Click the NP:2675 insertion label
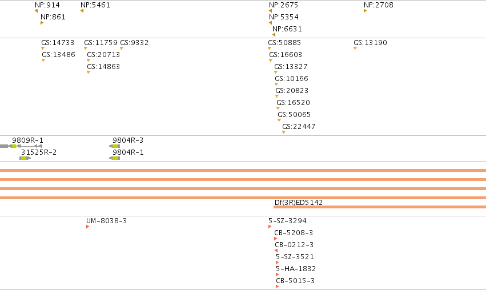The height and width of the screenshot is (290, 486). click(284, 5)
